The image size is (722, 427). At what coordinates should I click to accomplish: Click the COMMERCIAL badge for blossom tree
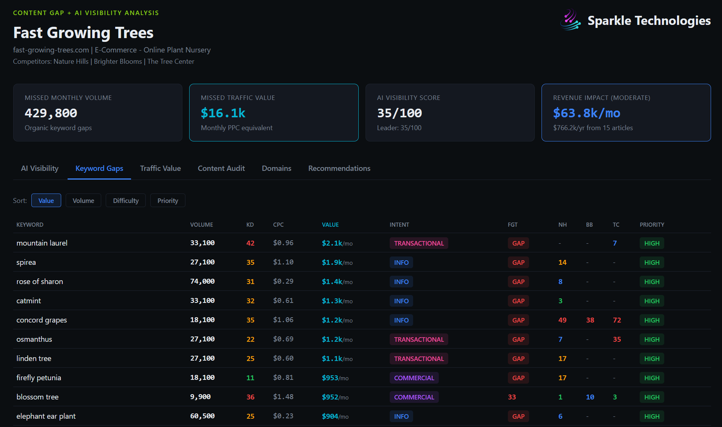tap(414, 397)
